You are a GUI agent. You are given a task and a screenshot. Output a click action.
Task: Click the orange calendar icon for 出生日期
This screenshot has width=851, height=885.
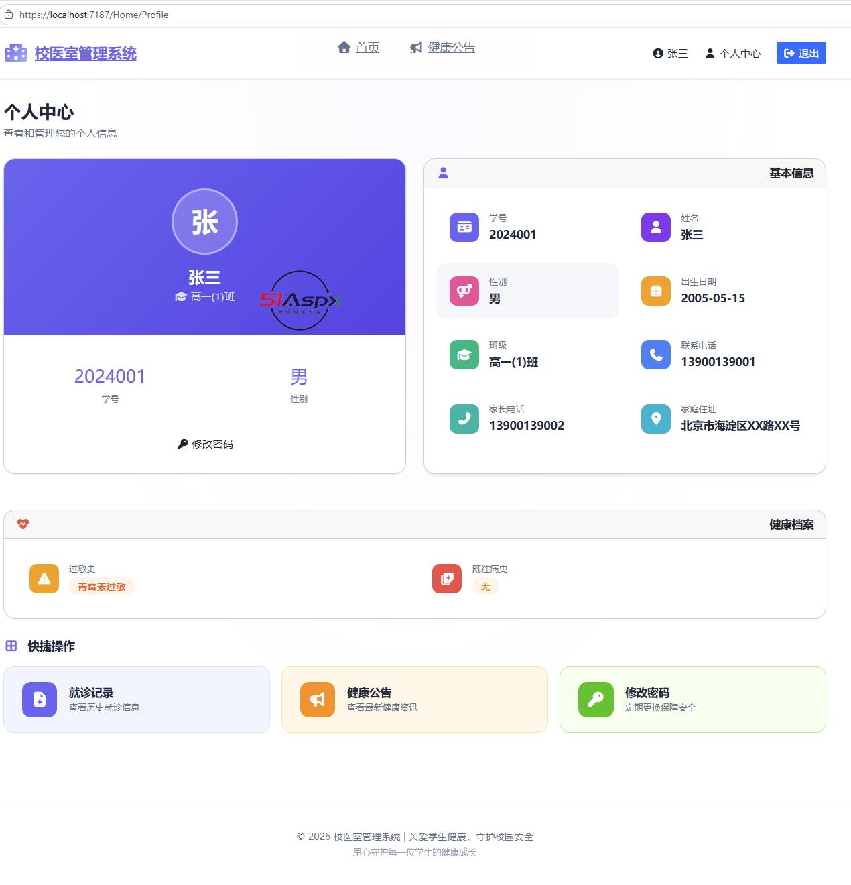click(x=656, y=291)
